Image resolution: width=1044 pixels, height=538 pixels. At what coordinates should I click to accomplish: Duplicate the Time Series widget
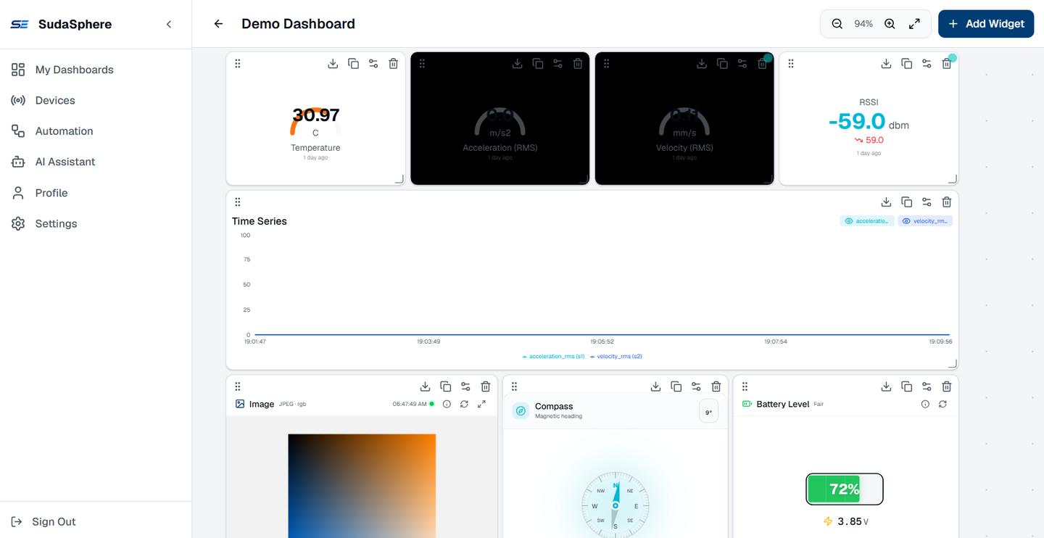point(906,202)
